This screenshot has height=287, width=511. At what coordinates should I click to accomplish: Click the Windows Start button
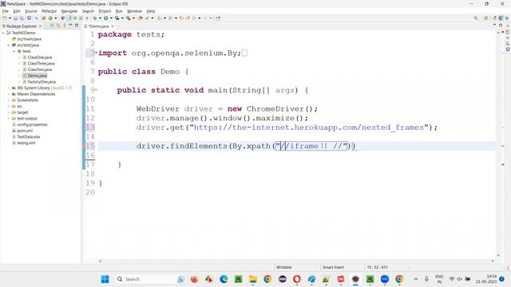(x=105, y=279)
